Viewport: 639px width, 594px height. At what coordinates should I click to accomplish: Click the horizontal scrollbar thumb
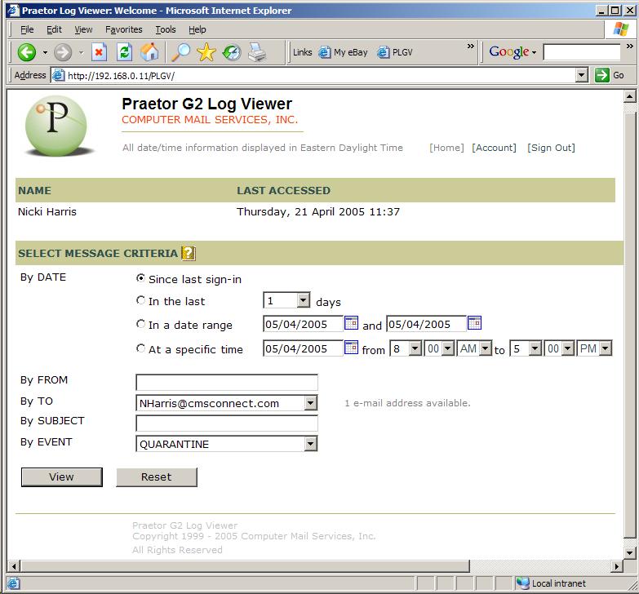(x=246, y=566)
